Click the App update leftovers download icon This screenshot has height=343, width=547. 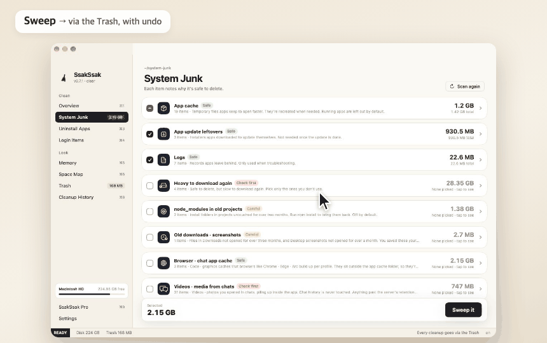point(163,134)
